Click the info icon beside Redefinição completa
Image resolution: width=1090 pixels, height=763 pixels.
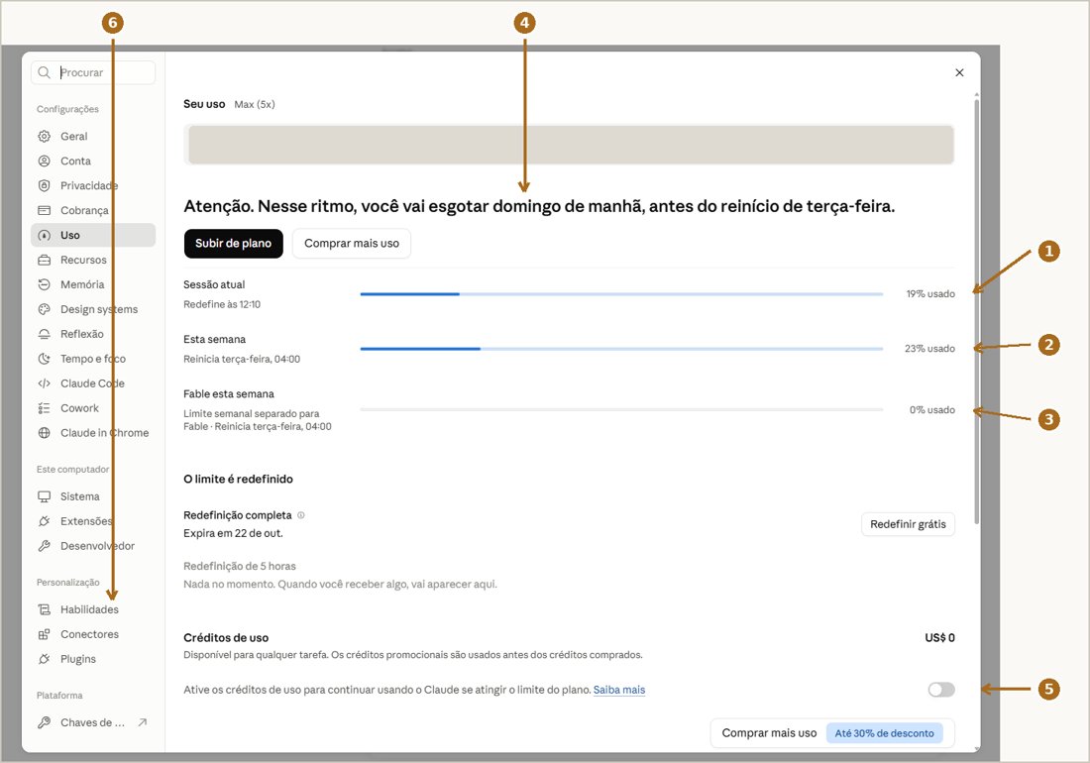click(301, 515)
